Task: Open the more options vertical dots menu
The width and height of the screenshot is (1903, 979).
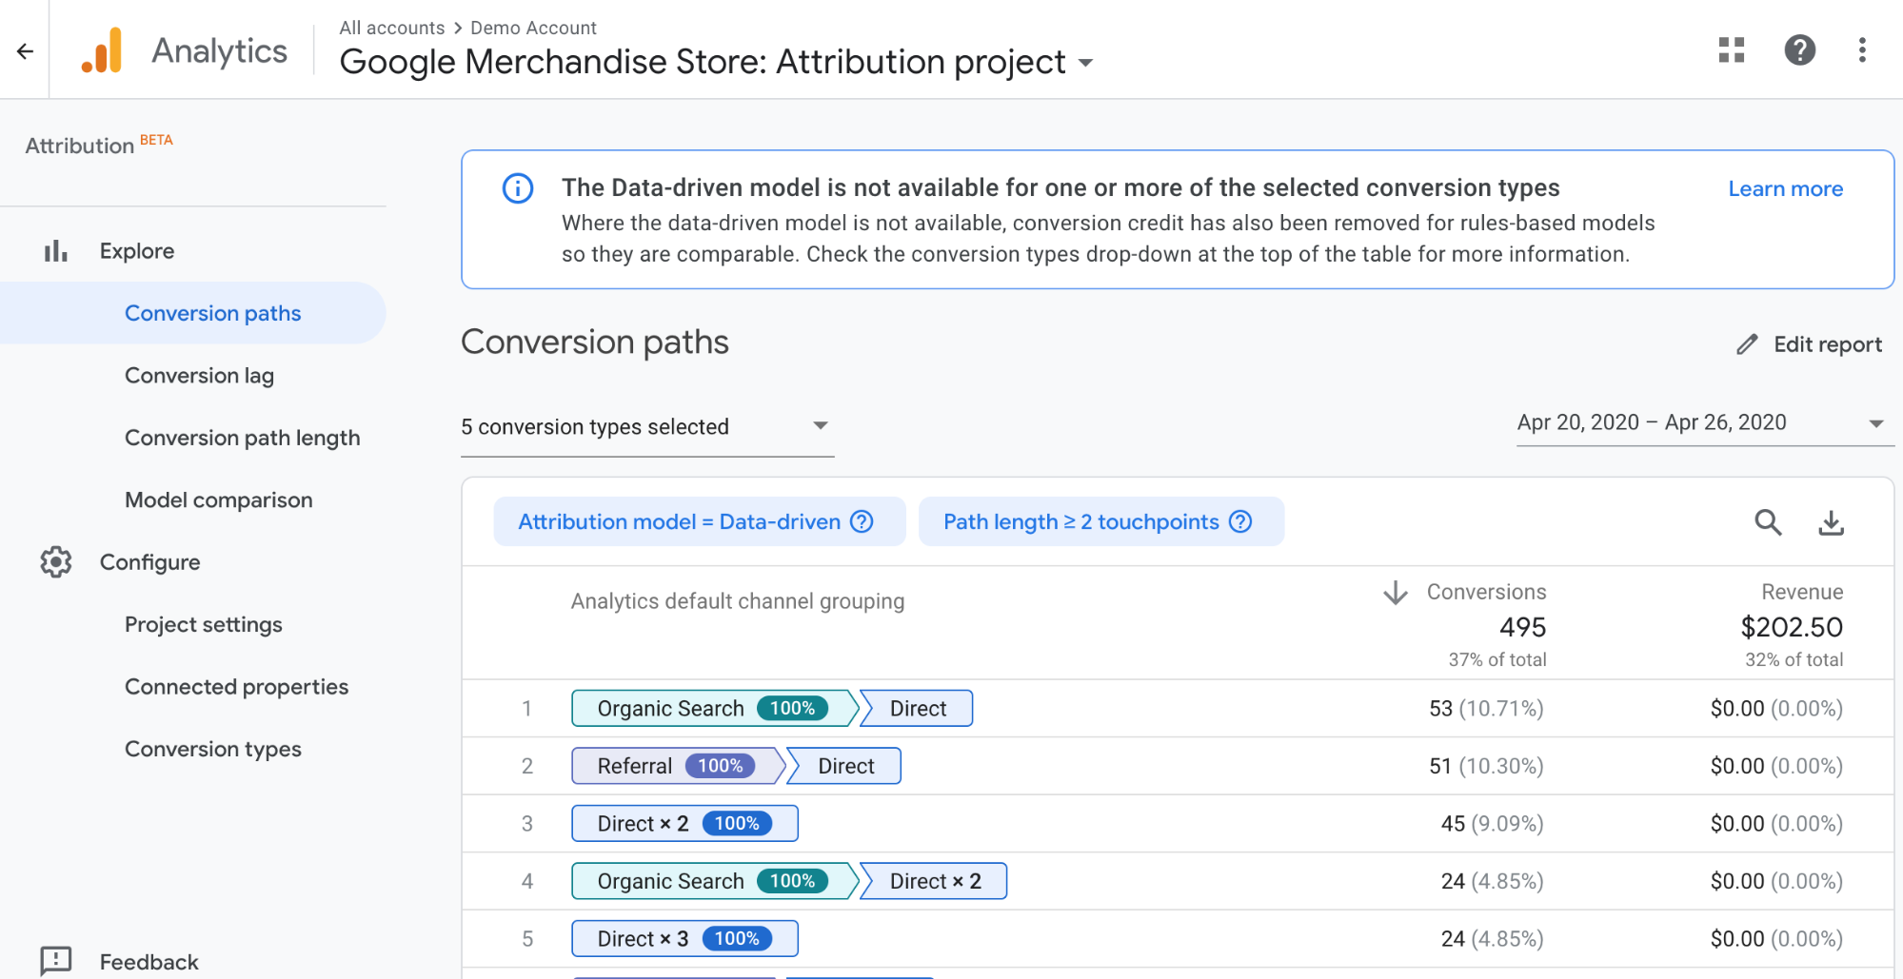Action: pos(1862,50)
